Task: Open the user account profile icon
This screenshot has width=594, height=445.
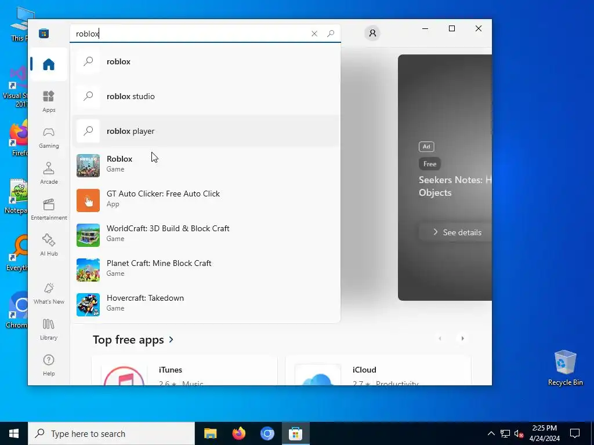Action: (372, 33)
